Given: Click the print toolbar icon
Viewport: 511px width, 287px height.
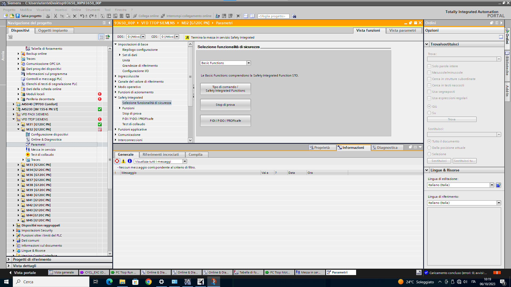Looking at the screenshot, I should (48, 16).
